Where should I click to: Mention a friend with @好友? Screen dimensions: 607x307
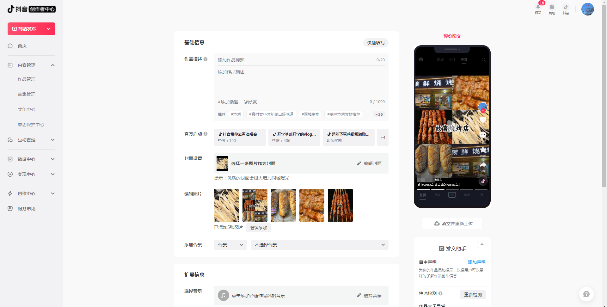250,102
